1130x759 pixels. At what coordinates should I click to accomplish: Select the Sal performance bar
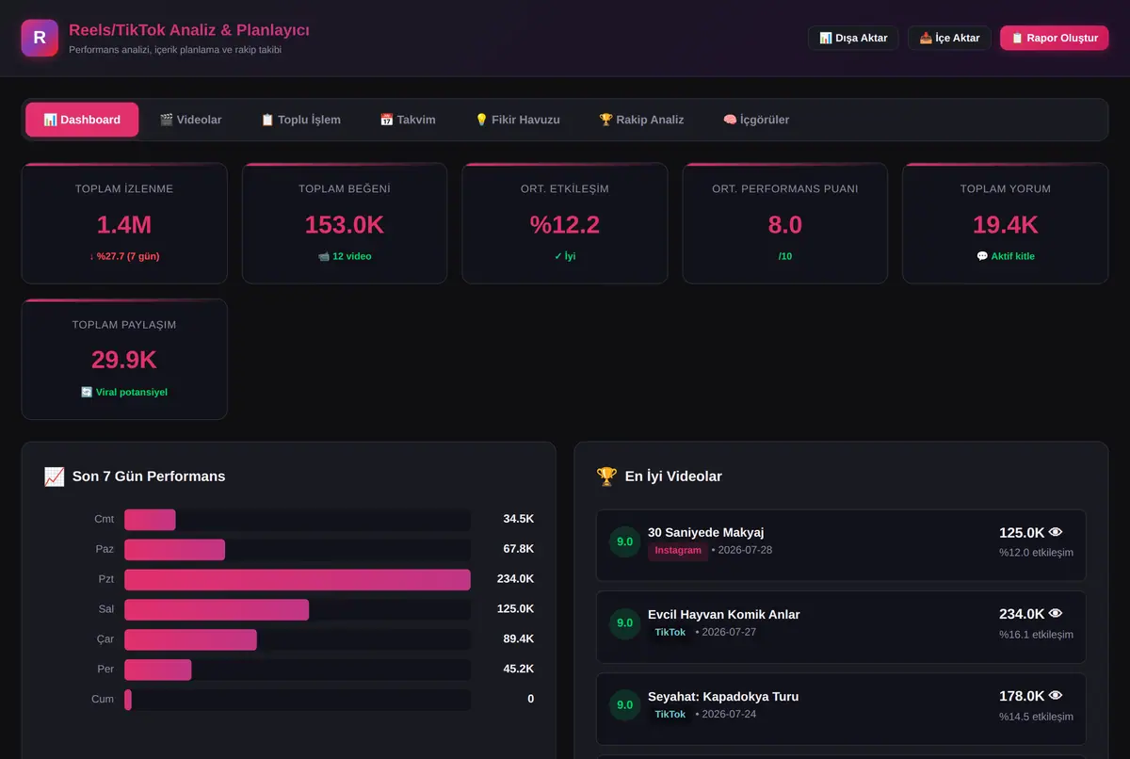pyautogui.click(x=217, y=609)
